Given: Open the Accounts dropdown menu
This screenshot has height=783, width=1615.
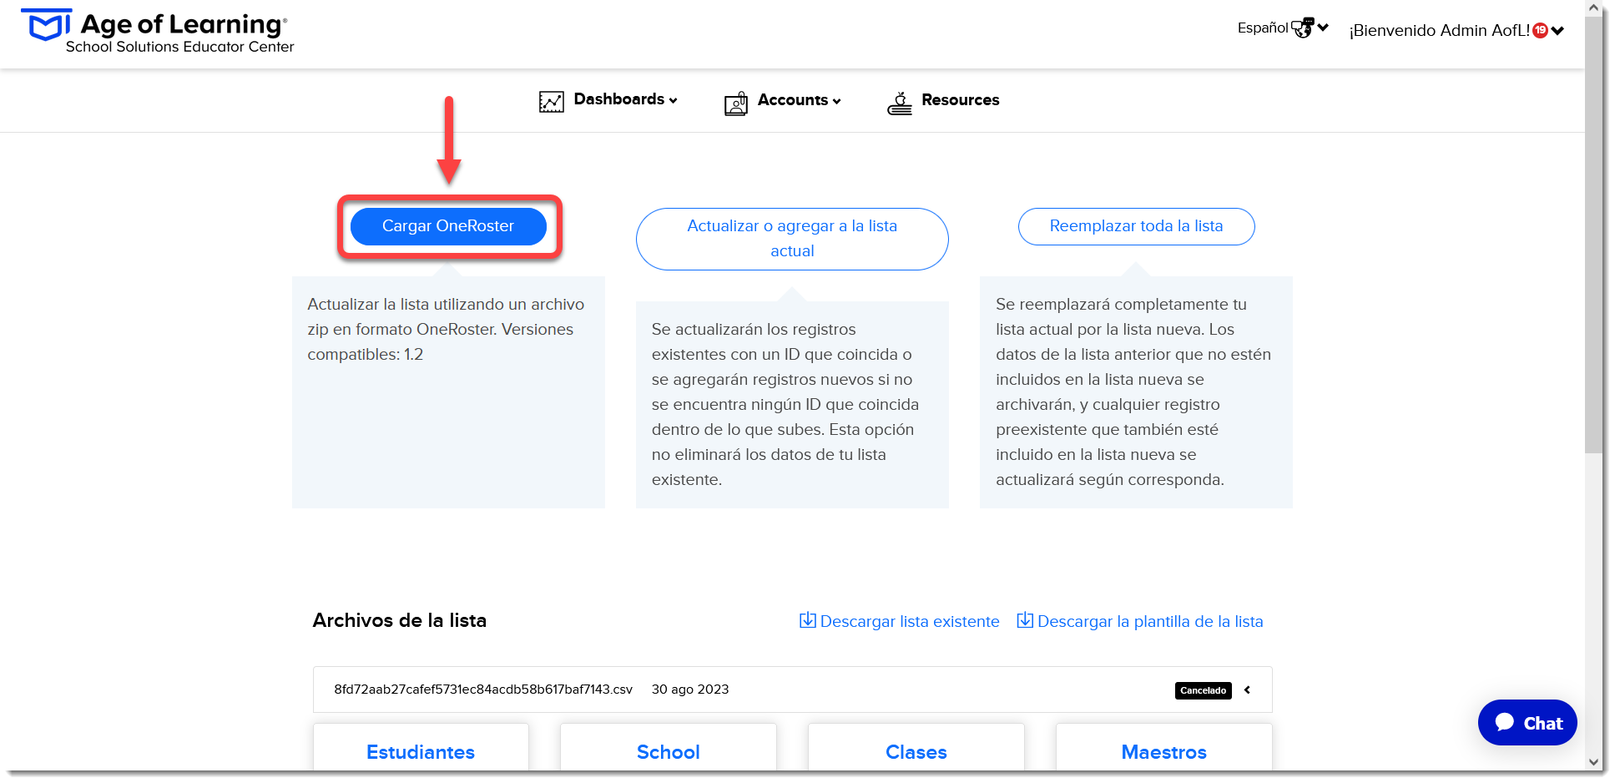Looking at the screenshot, I should click(799, 100).
